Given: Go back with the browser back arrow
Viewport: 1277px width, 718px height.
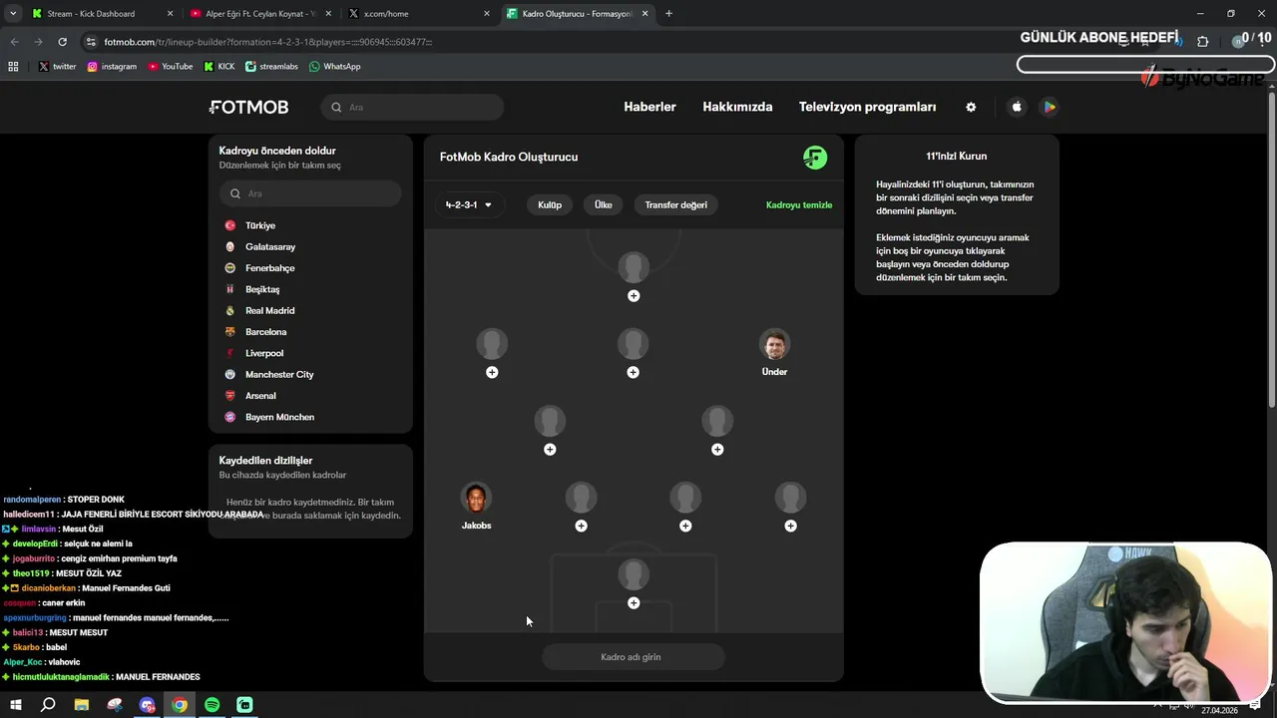Looking at the screenshot, I should point(14,42).
